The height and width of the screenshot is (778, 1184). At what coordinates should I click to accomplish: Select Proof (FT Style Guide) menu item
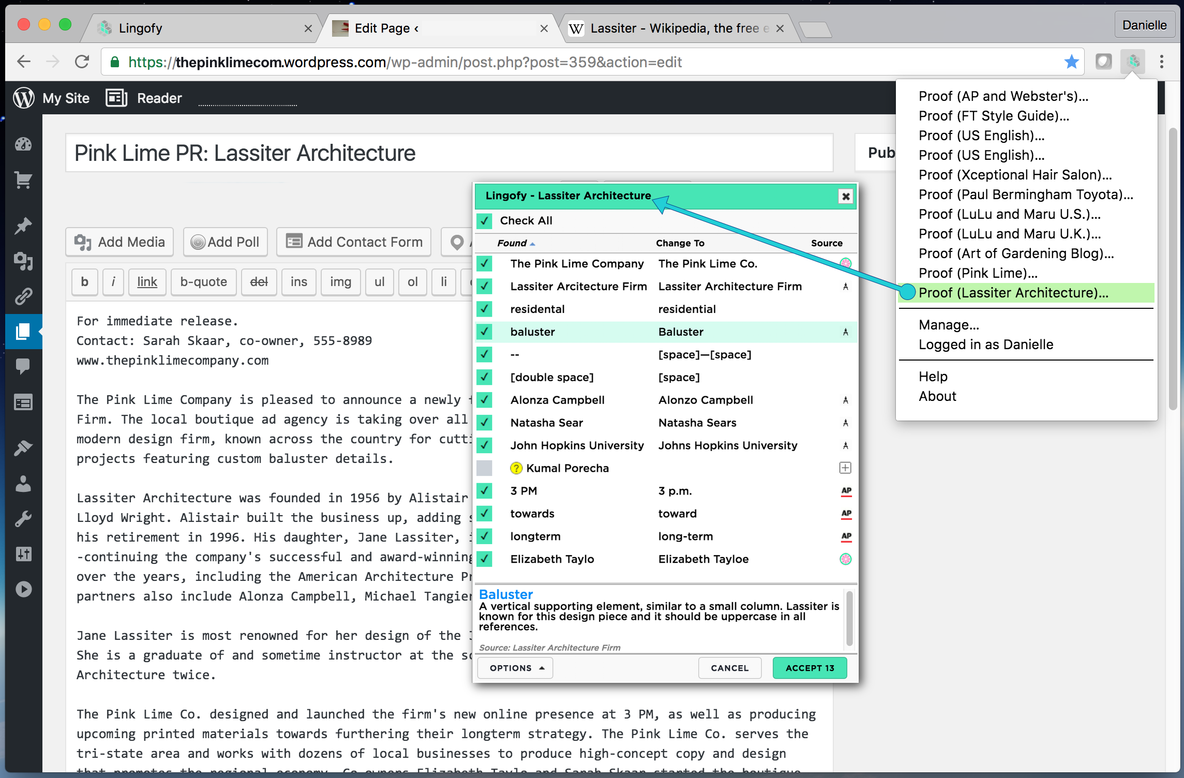coord(994,116)
